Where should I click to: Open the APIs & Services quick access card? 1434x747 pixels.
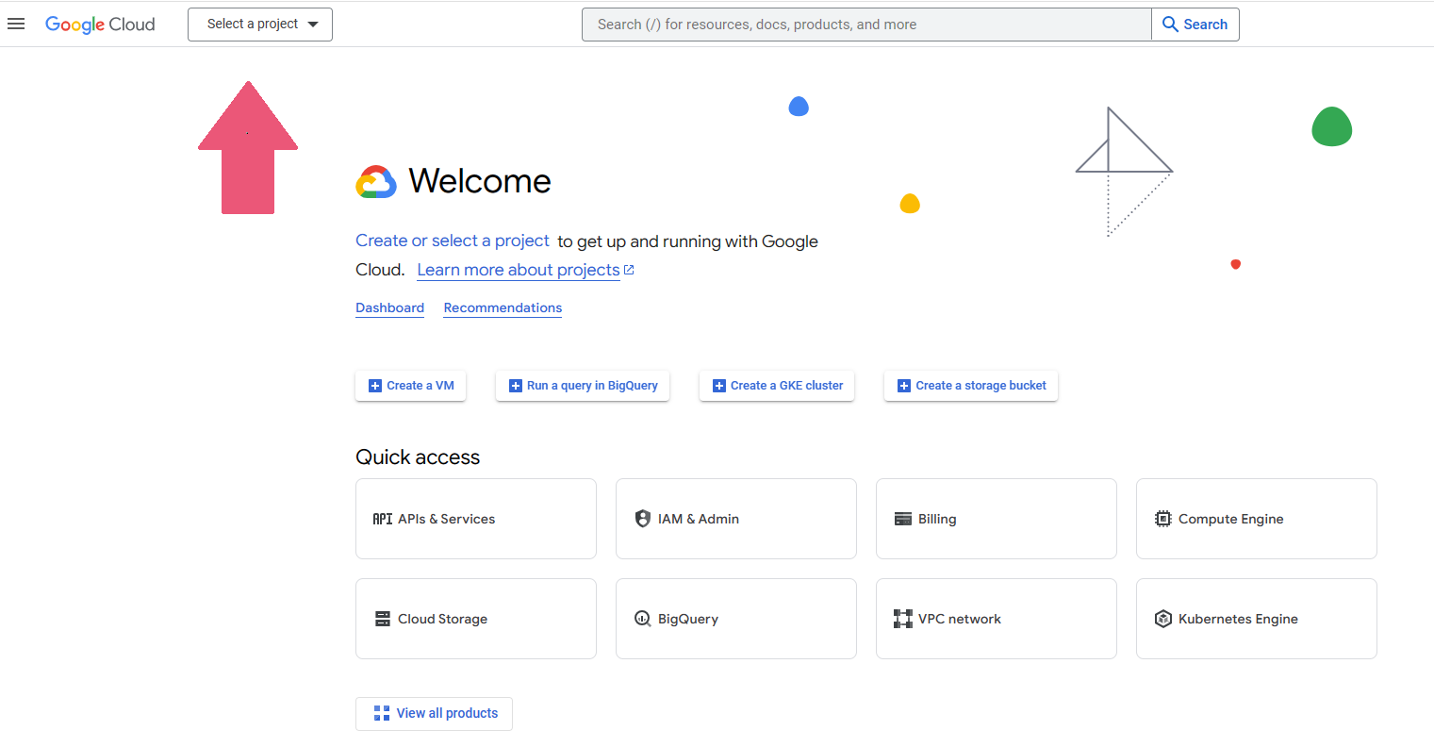coord(476,519)
